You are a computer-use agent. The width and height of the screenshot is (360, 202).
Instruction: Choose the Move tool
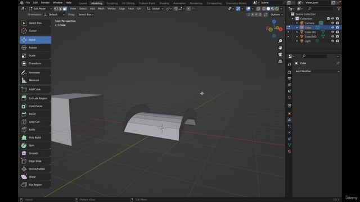tap(35, 40)
